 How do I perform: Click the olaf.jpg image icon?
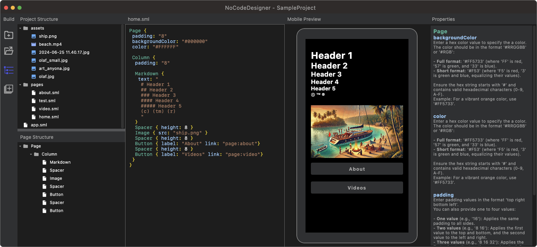click(34, 77)
